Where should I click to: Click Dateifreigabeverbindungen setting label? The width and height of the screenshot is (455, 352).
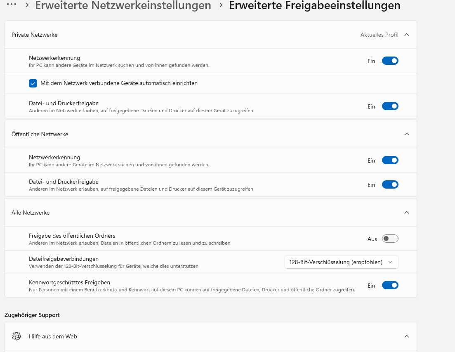(64, 259)
